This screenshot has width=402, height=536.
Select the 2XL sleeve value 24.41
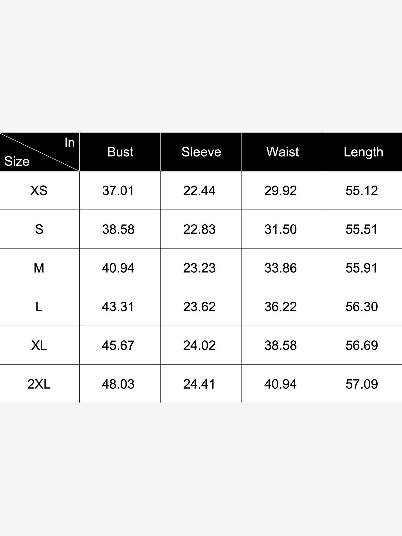pos(199,384)
